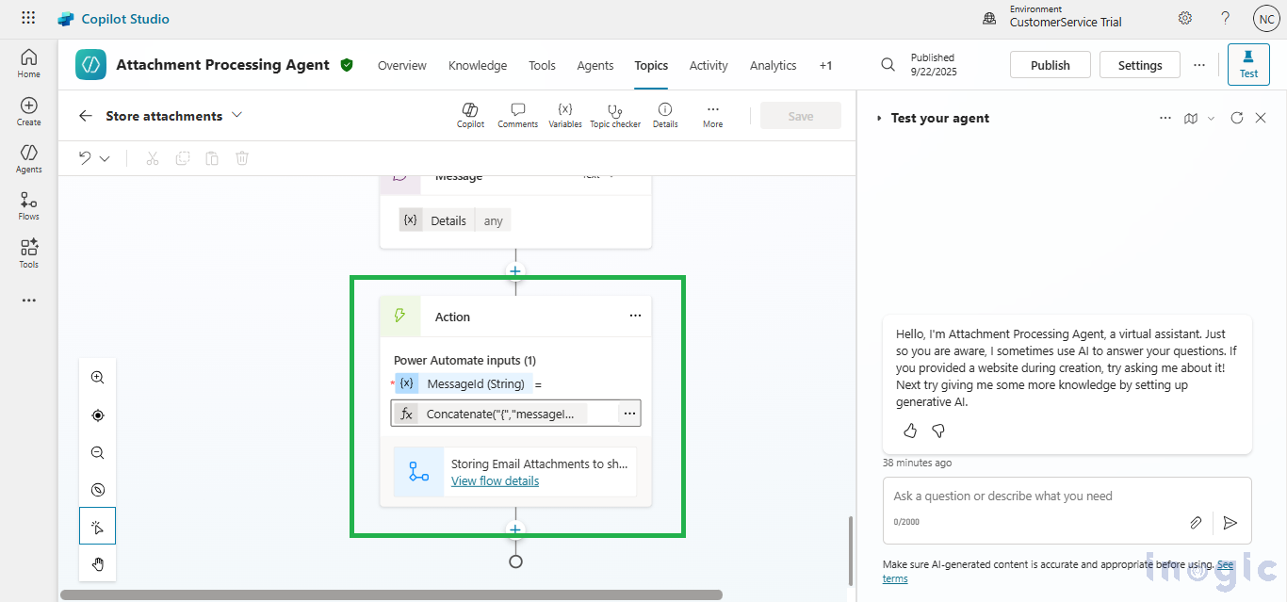Click the thumbs up feedback icon

pyautogui.click(x=910, y=431)
